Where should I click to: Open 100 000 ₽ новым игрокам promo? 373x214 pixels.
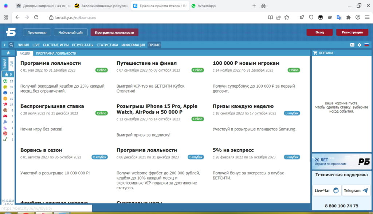click(x=246, y=63)
